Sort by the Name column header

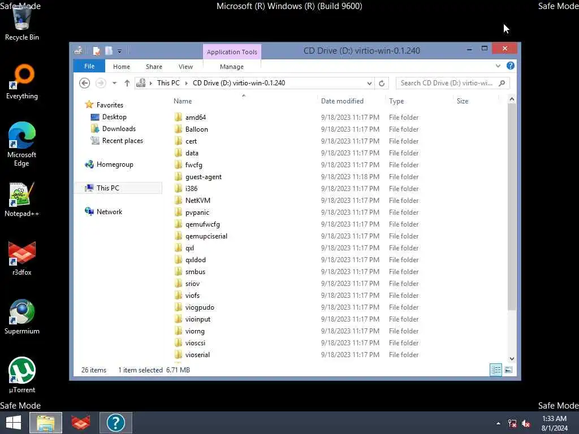click(x=183, y=101)
